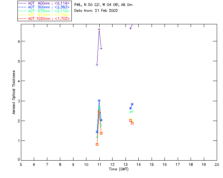Click the y-axis tick label 3
The height and width of the screenshot is (178, 223).
pyautogui.click(x=19, y=101)
